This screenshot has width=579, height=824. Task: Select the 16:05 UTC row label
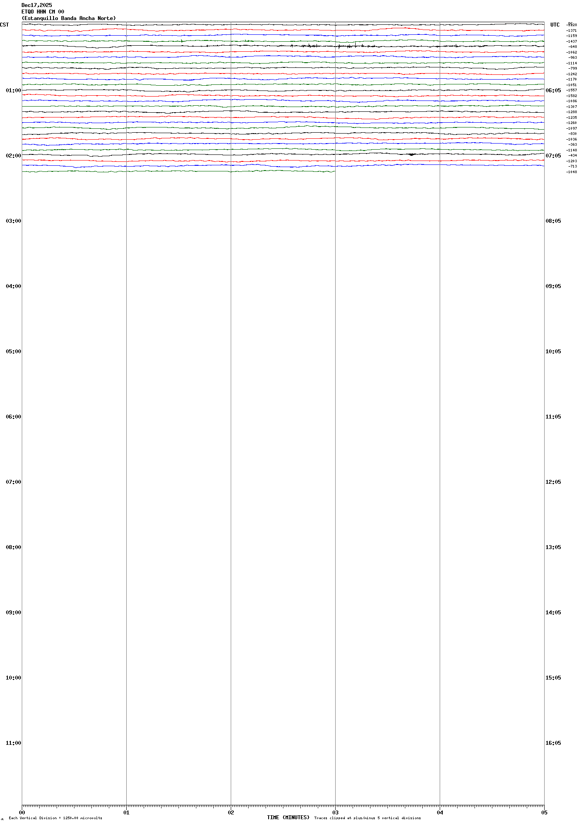[x=553, y=743]
